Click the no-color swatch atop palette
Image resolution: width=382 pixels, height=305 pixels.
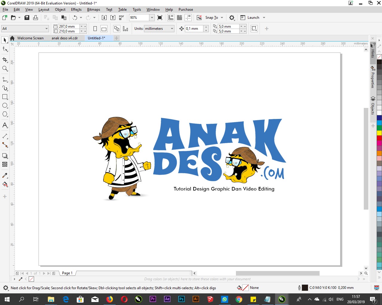(x=379, y=57)
